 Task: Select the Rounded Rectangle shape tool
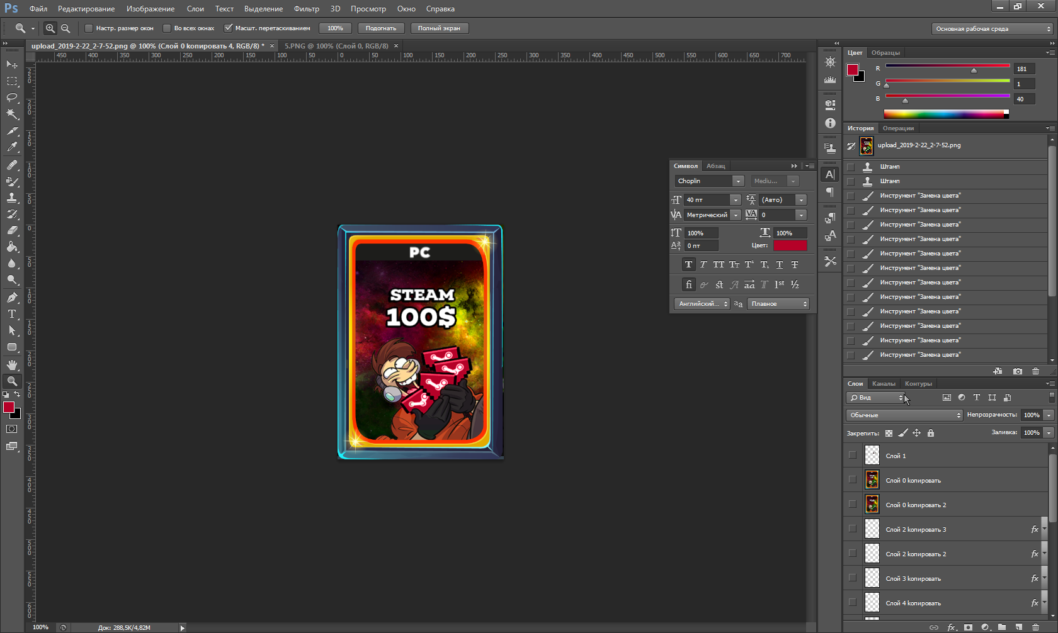12,347
